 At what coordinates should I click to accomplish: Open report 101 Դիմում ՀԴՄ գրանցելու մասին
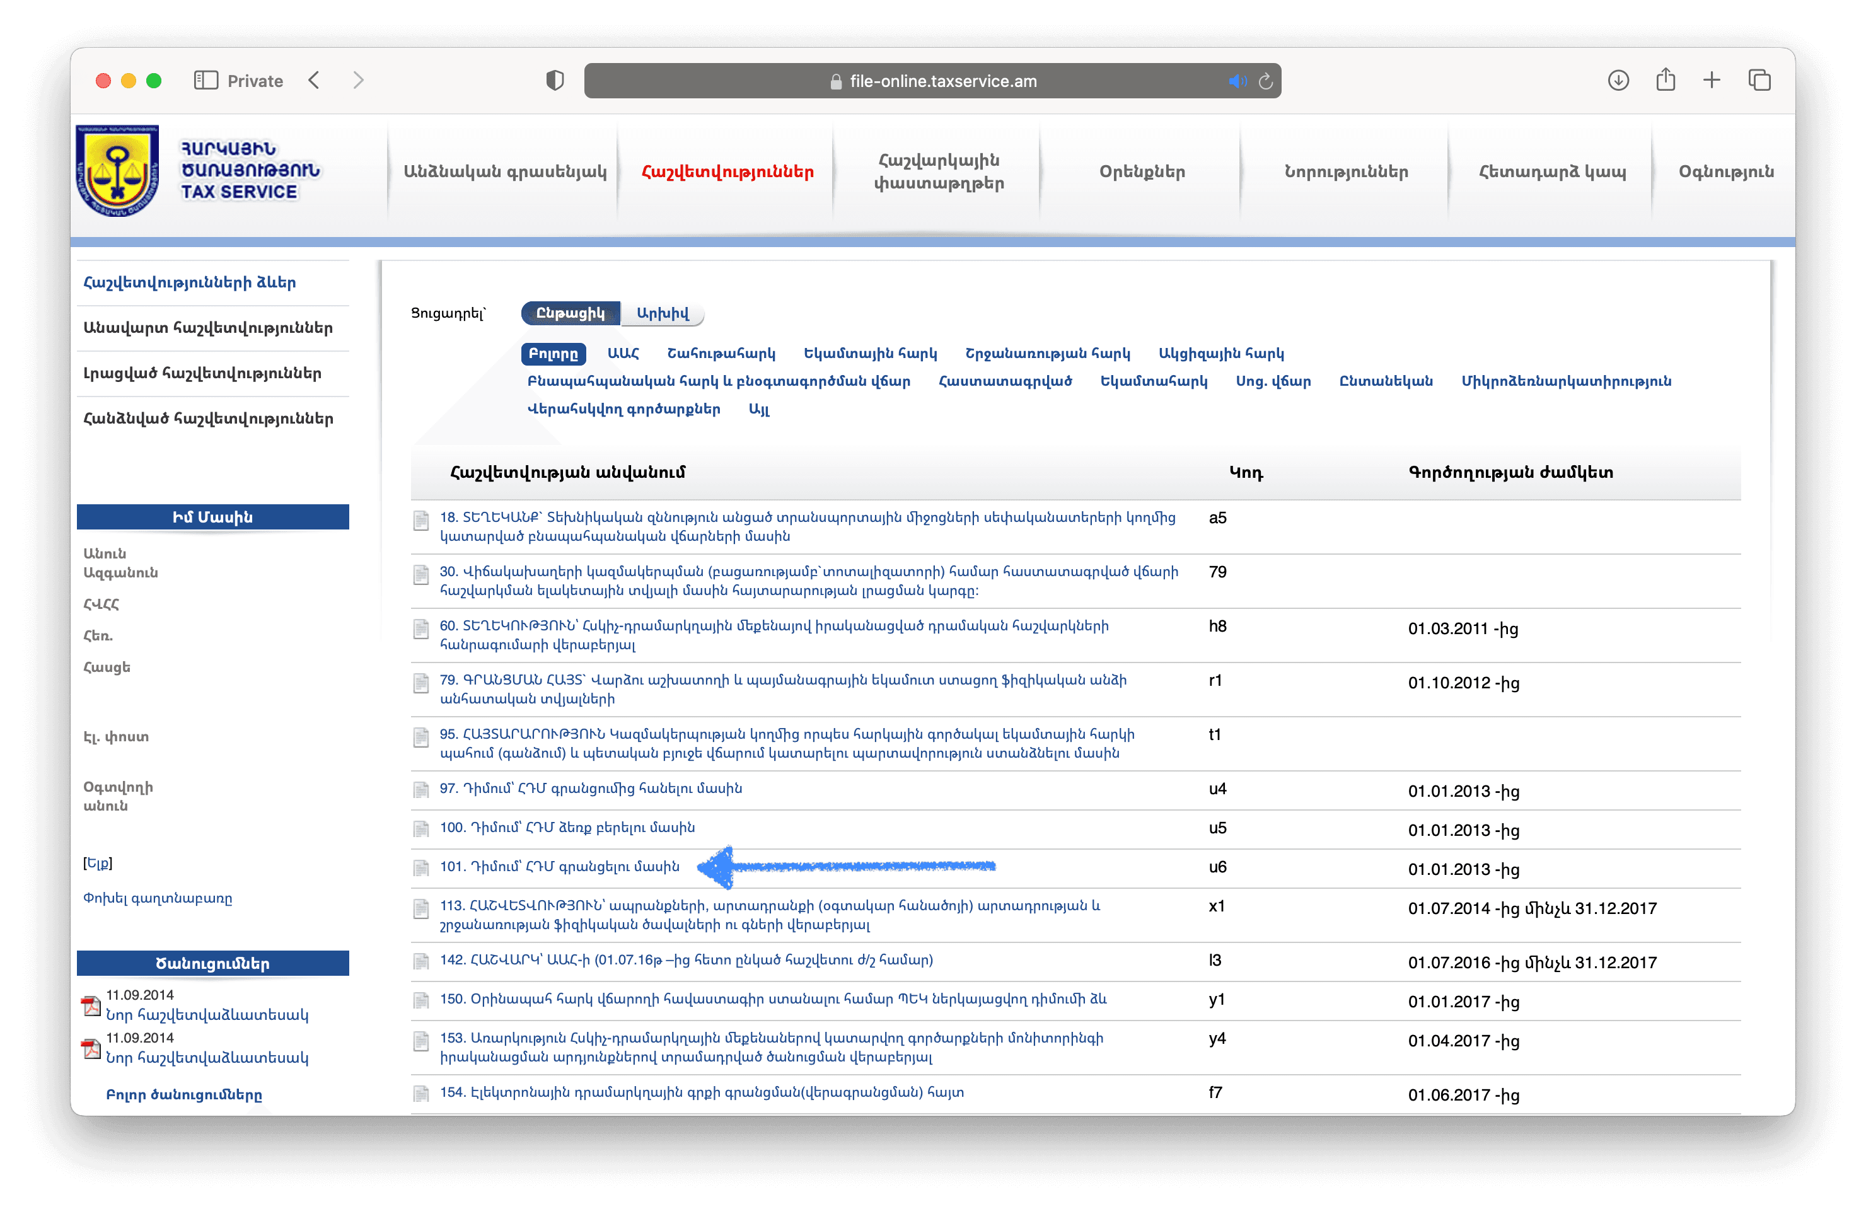click(559, 866)
